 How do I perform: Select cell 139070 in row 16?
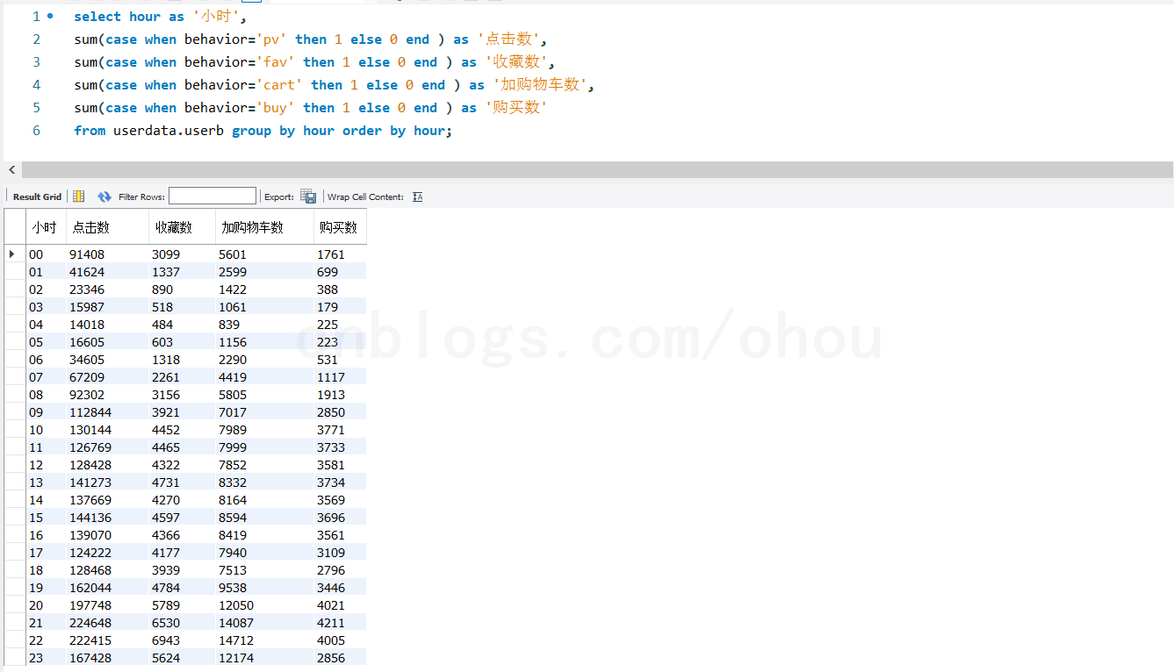[108, 535]
